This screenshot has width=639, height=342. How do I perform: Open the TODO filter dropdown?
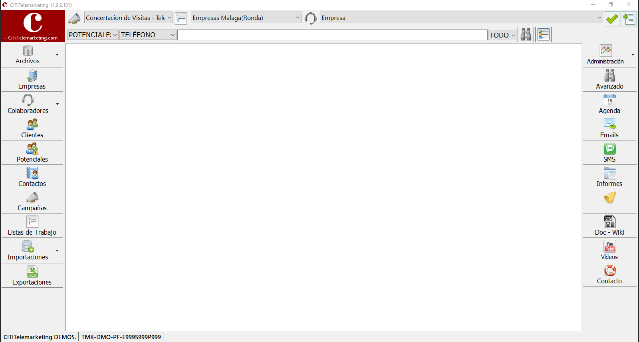pos(502,35)
